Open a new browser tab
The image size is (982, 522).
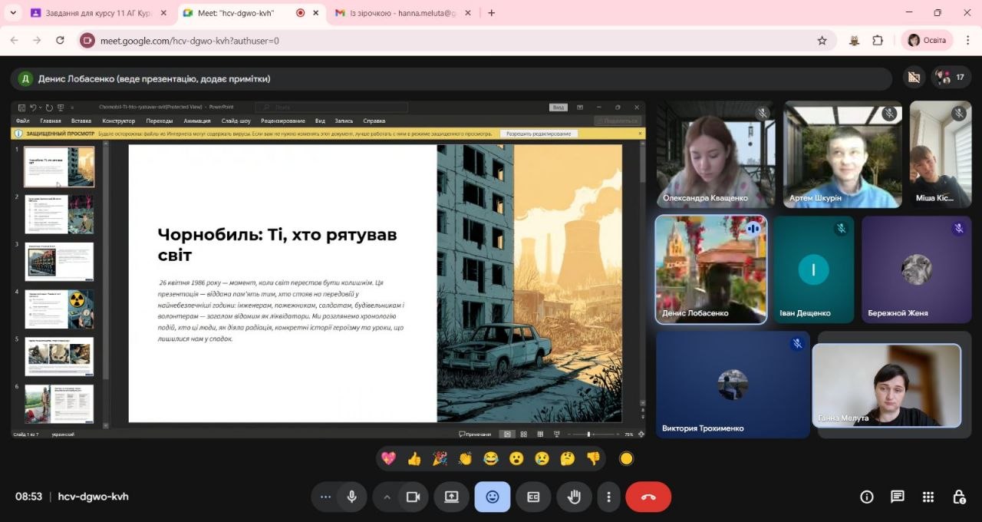[x=492, y=13]
